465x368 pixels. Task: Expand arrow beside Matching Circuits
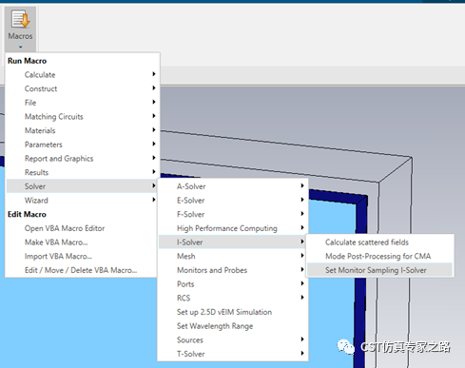coord(154,116)
